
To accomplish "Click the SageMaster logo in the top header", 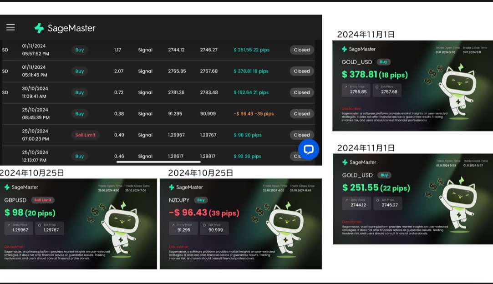I will point(65,28).
